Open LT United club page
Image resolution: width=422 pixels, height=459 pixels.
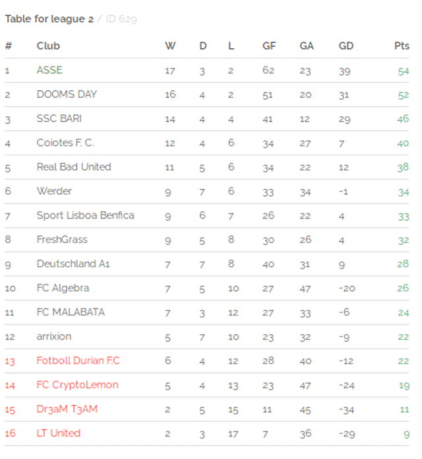(59, 433)
